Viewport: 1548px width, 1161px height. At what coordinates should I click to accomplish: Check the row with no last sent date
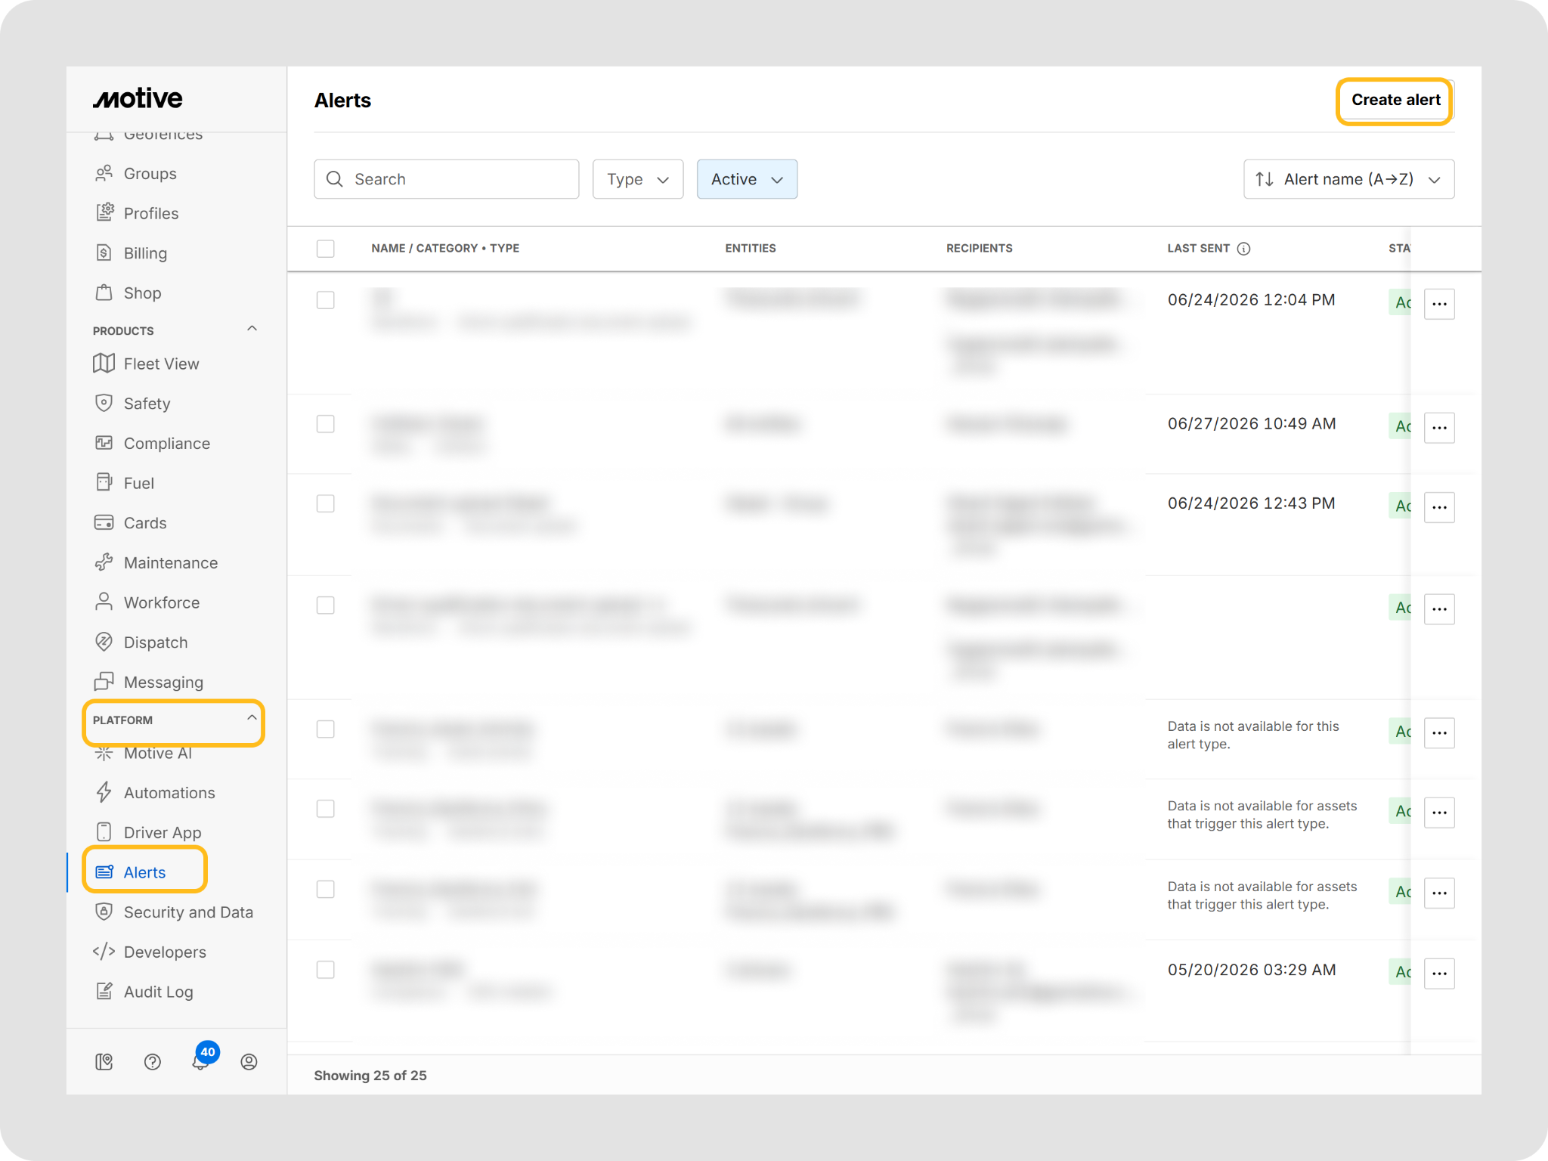326,605
